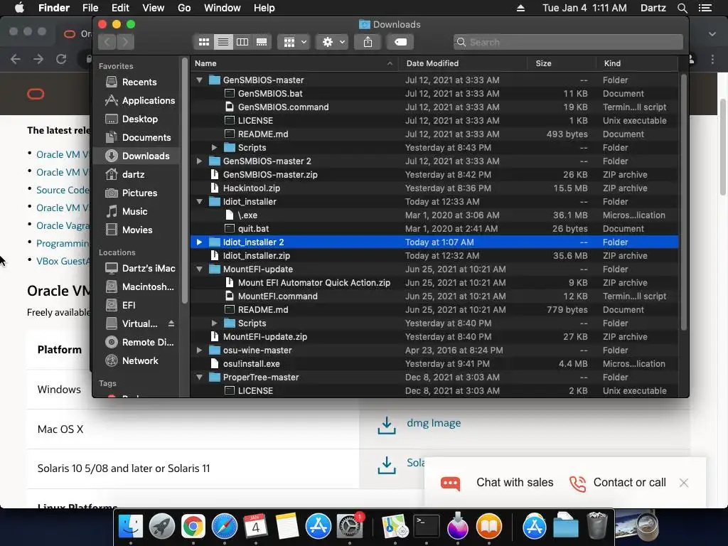
Task: Open System Preferences from the Dock
Action: (349, 527)
